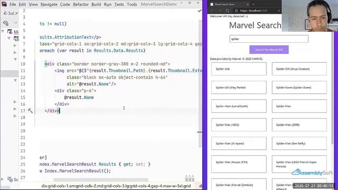This screenshot has height=190, width=338.
Task: Open the Refactor menu
Action: tap(81, 4)
